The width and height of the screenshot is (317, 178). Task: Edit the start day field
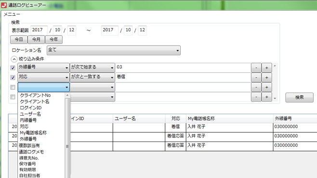[x=72, y=30]
